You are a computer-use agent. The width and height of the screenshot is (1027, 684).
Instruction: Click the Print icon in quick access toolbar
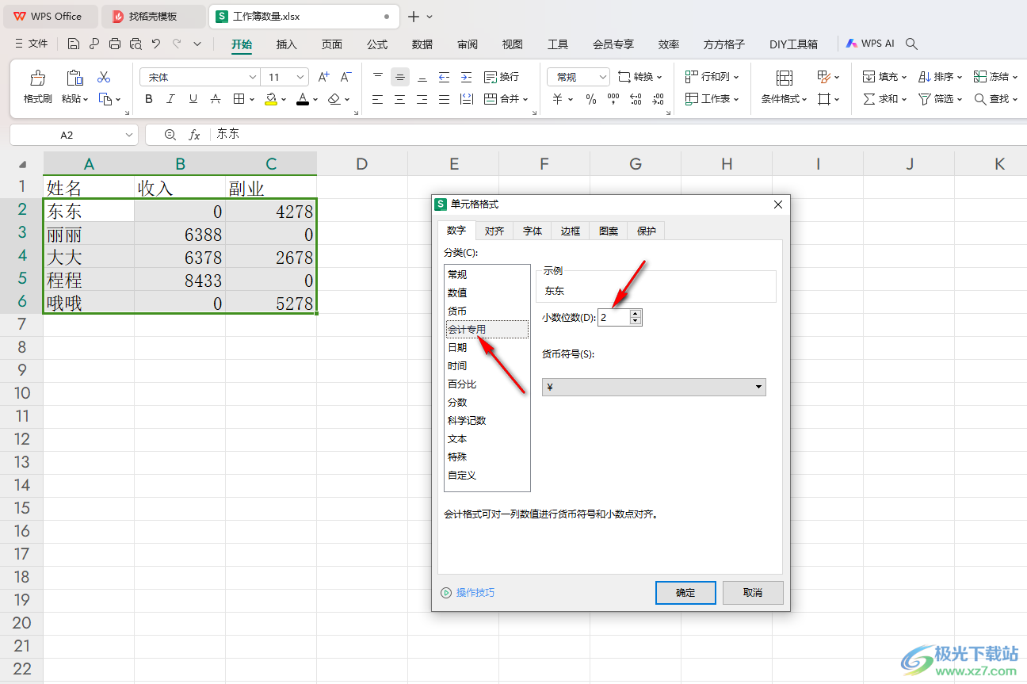click(115, 44)
